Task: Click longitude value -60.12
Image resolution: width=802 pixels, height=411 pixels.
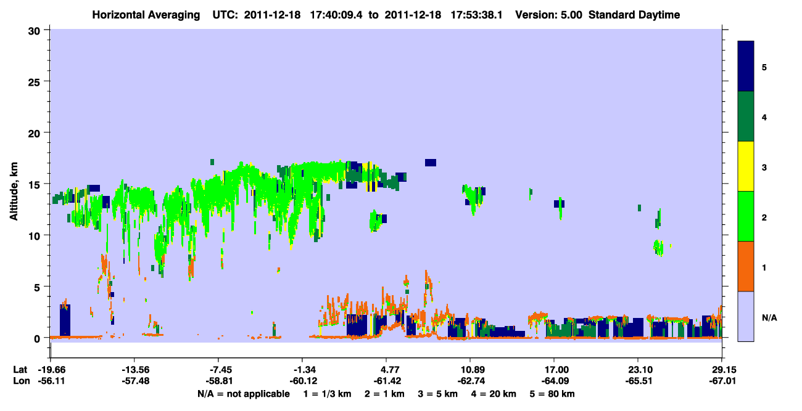Action: [x=302, y=381]
